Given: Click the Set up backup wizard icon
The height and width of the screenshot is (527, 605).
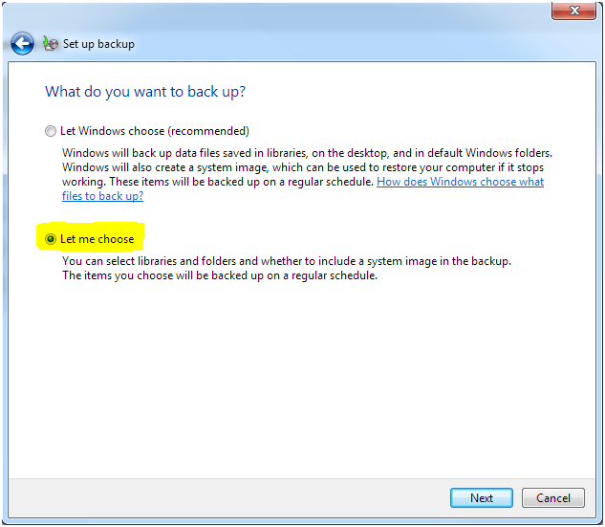Looking at the screenshot, I should tap(50, 44).
